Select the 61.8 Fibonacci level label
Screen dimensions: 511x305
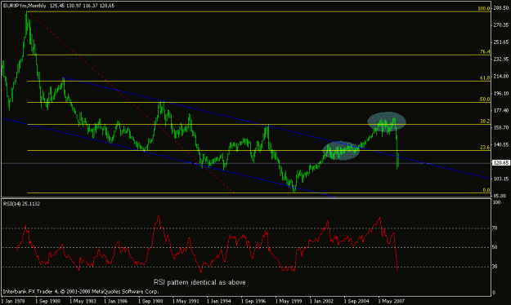tap(485, 78)
